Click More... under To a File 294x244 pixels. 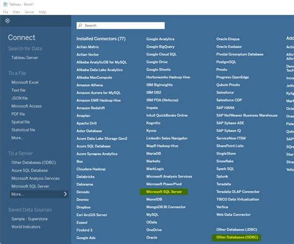point(17,137)
